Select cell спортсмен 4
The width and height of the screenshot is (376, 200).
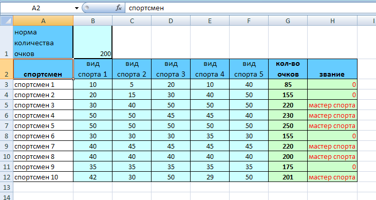coord(43,116)
